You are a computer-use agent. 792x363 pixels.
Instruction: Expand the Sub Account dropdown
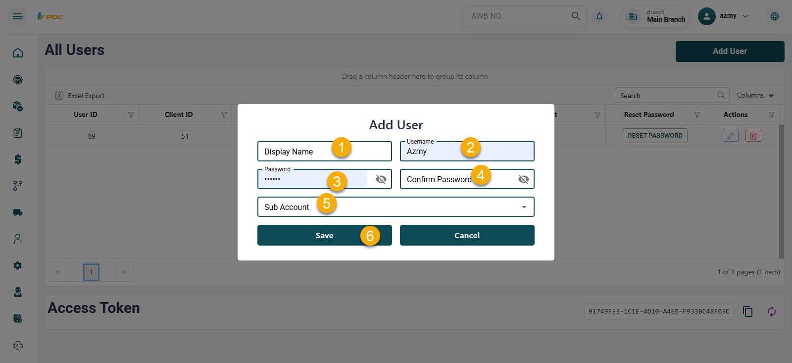click(x=524, y=207)
